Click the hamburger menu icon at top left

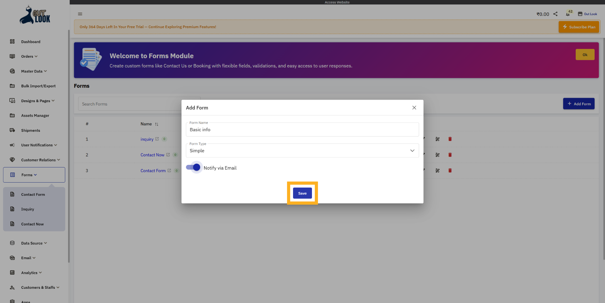click(80, 14)
